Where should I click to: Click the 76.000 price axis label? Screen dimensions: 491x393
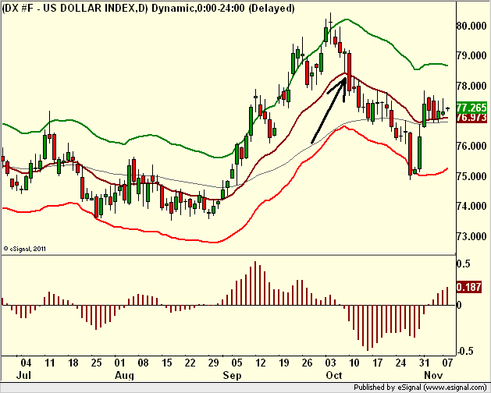coord(471,146)
